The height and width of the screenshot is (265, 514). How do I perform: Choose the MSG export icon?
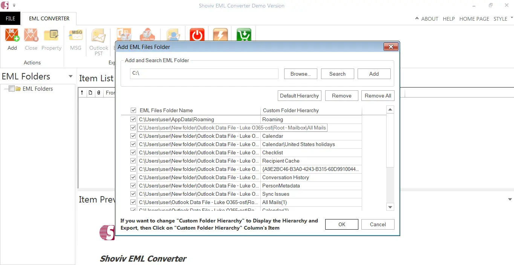[76, 35]
